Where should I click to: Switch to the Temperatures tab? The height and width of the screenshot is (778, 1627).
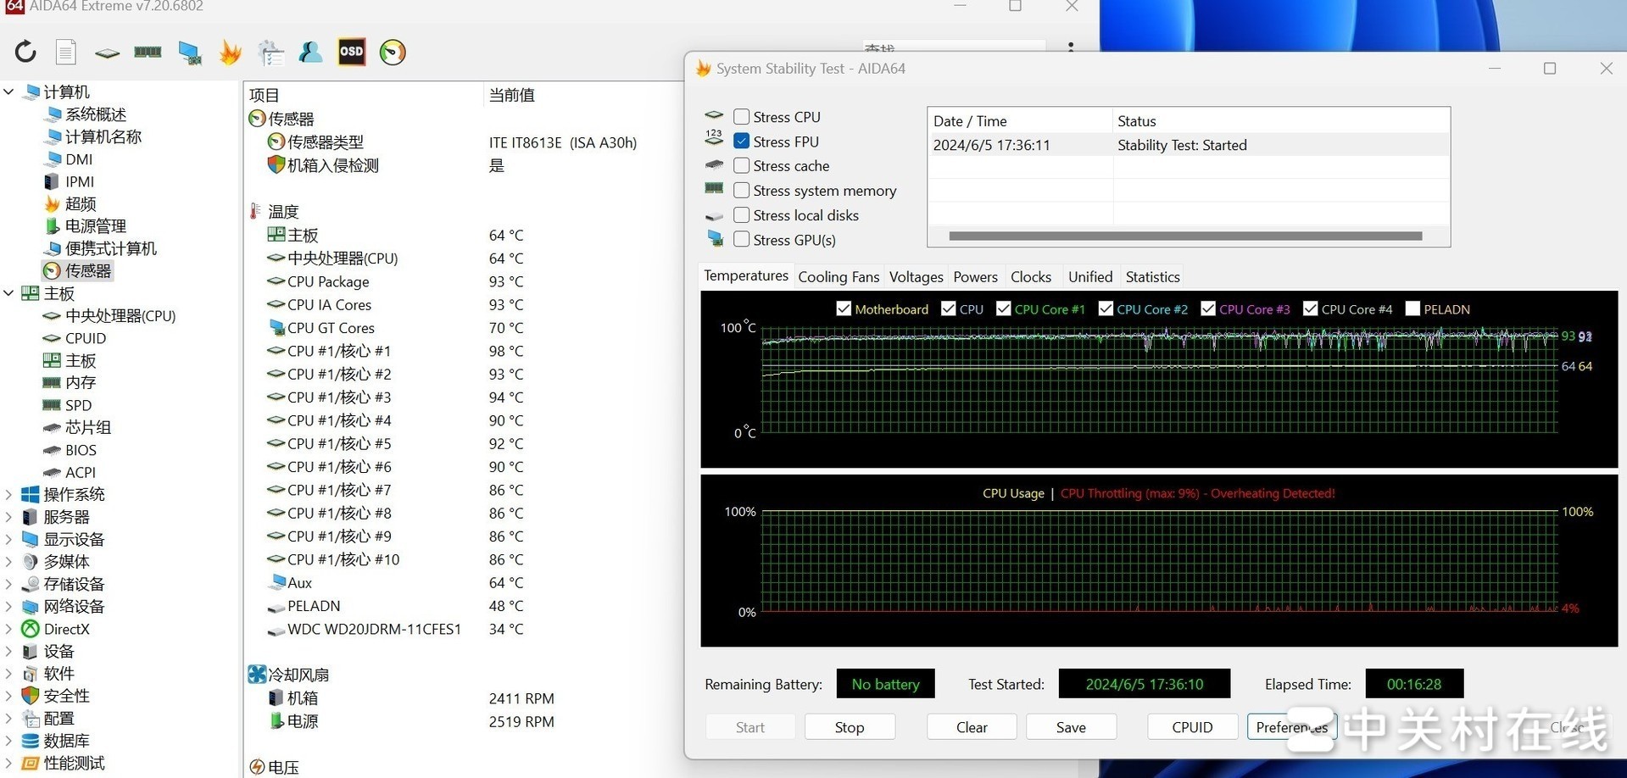click(x=746, y=276)
